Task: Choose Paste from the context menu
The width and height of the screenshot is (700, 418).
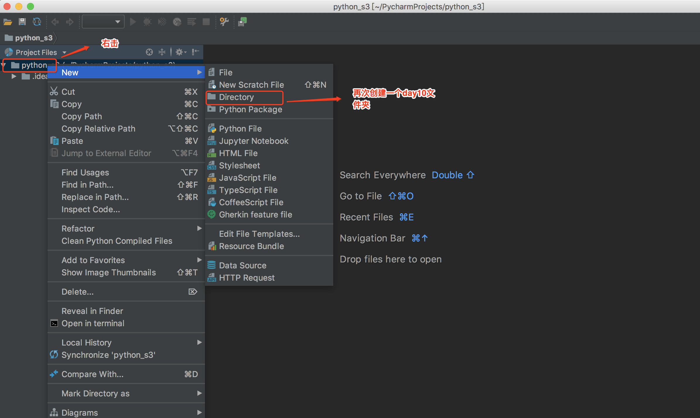Action: point(126,141)
